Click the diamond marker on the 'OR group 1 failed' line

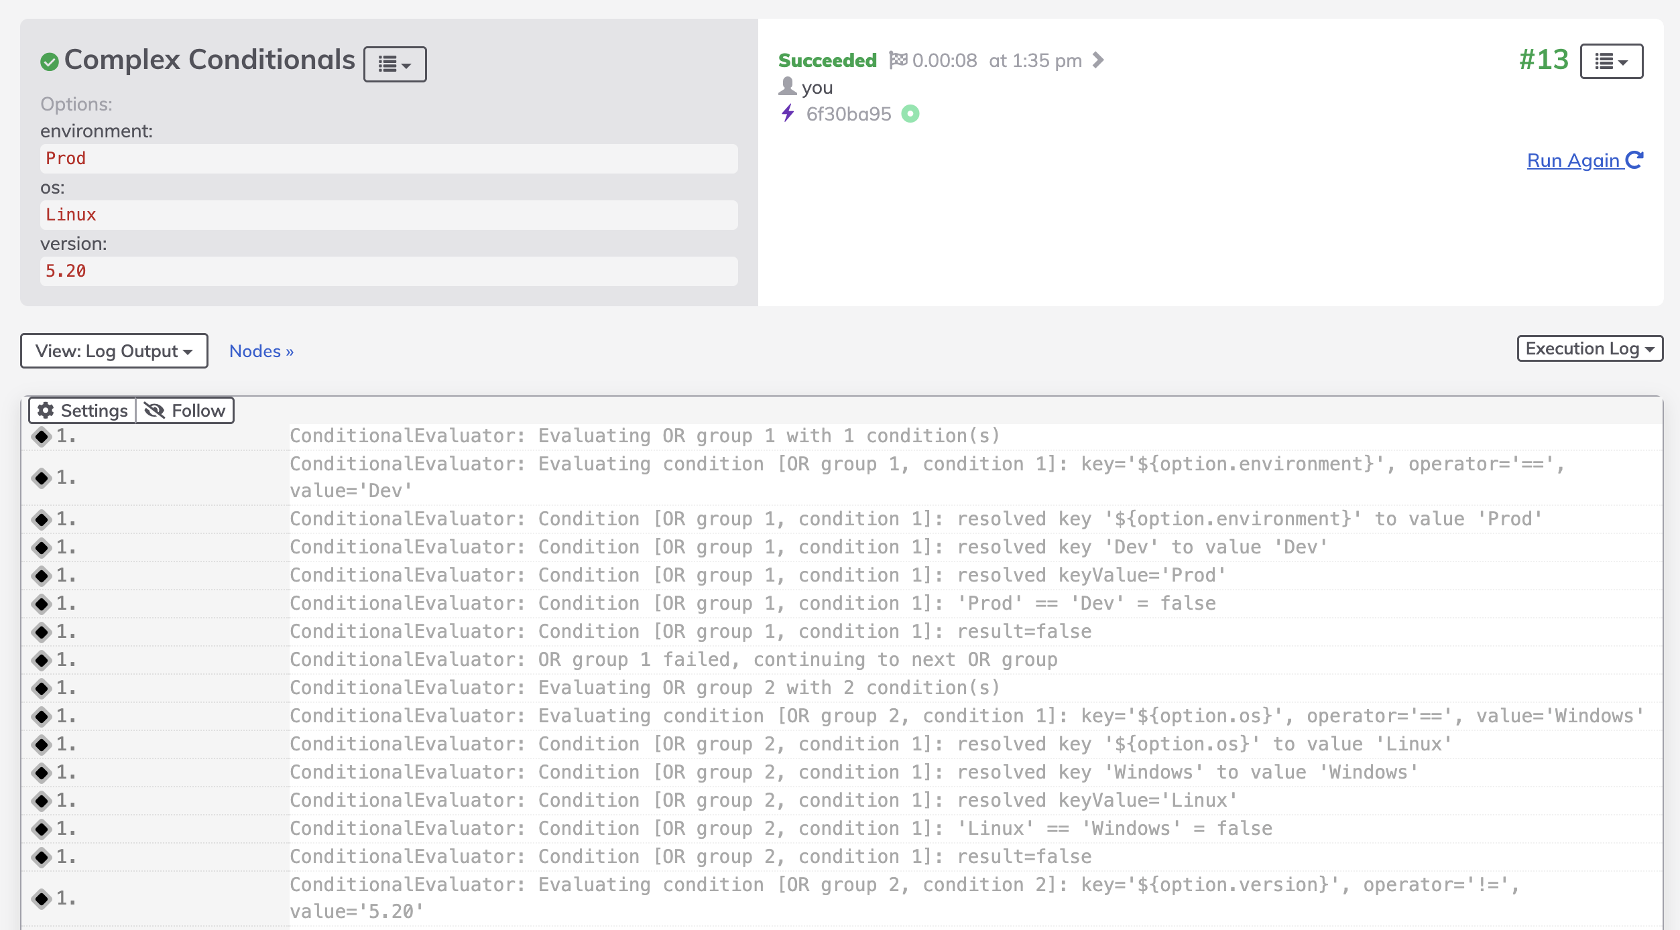point(40,659)
